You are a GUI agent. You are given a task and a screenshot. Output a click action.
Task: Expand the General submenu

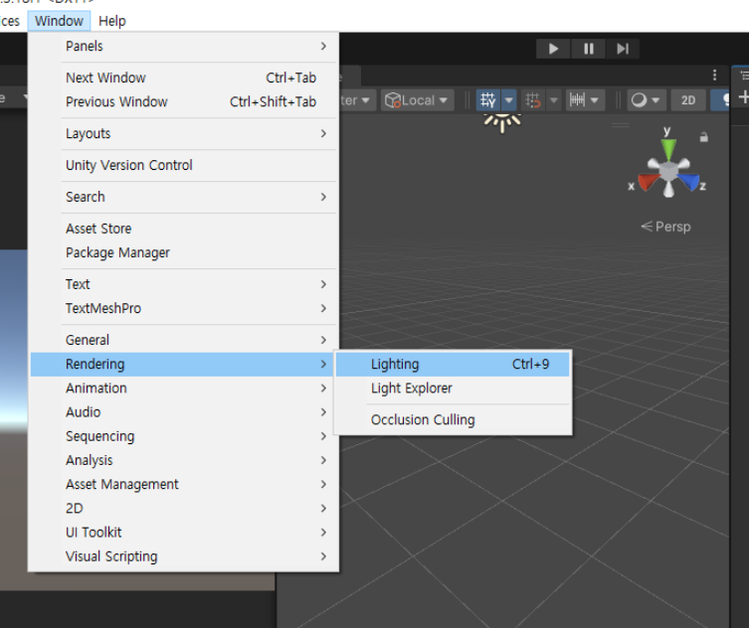[184, 340]
